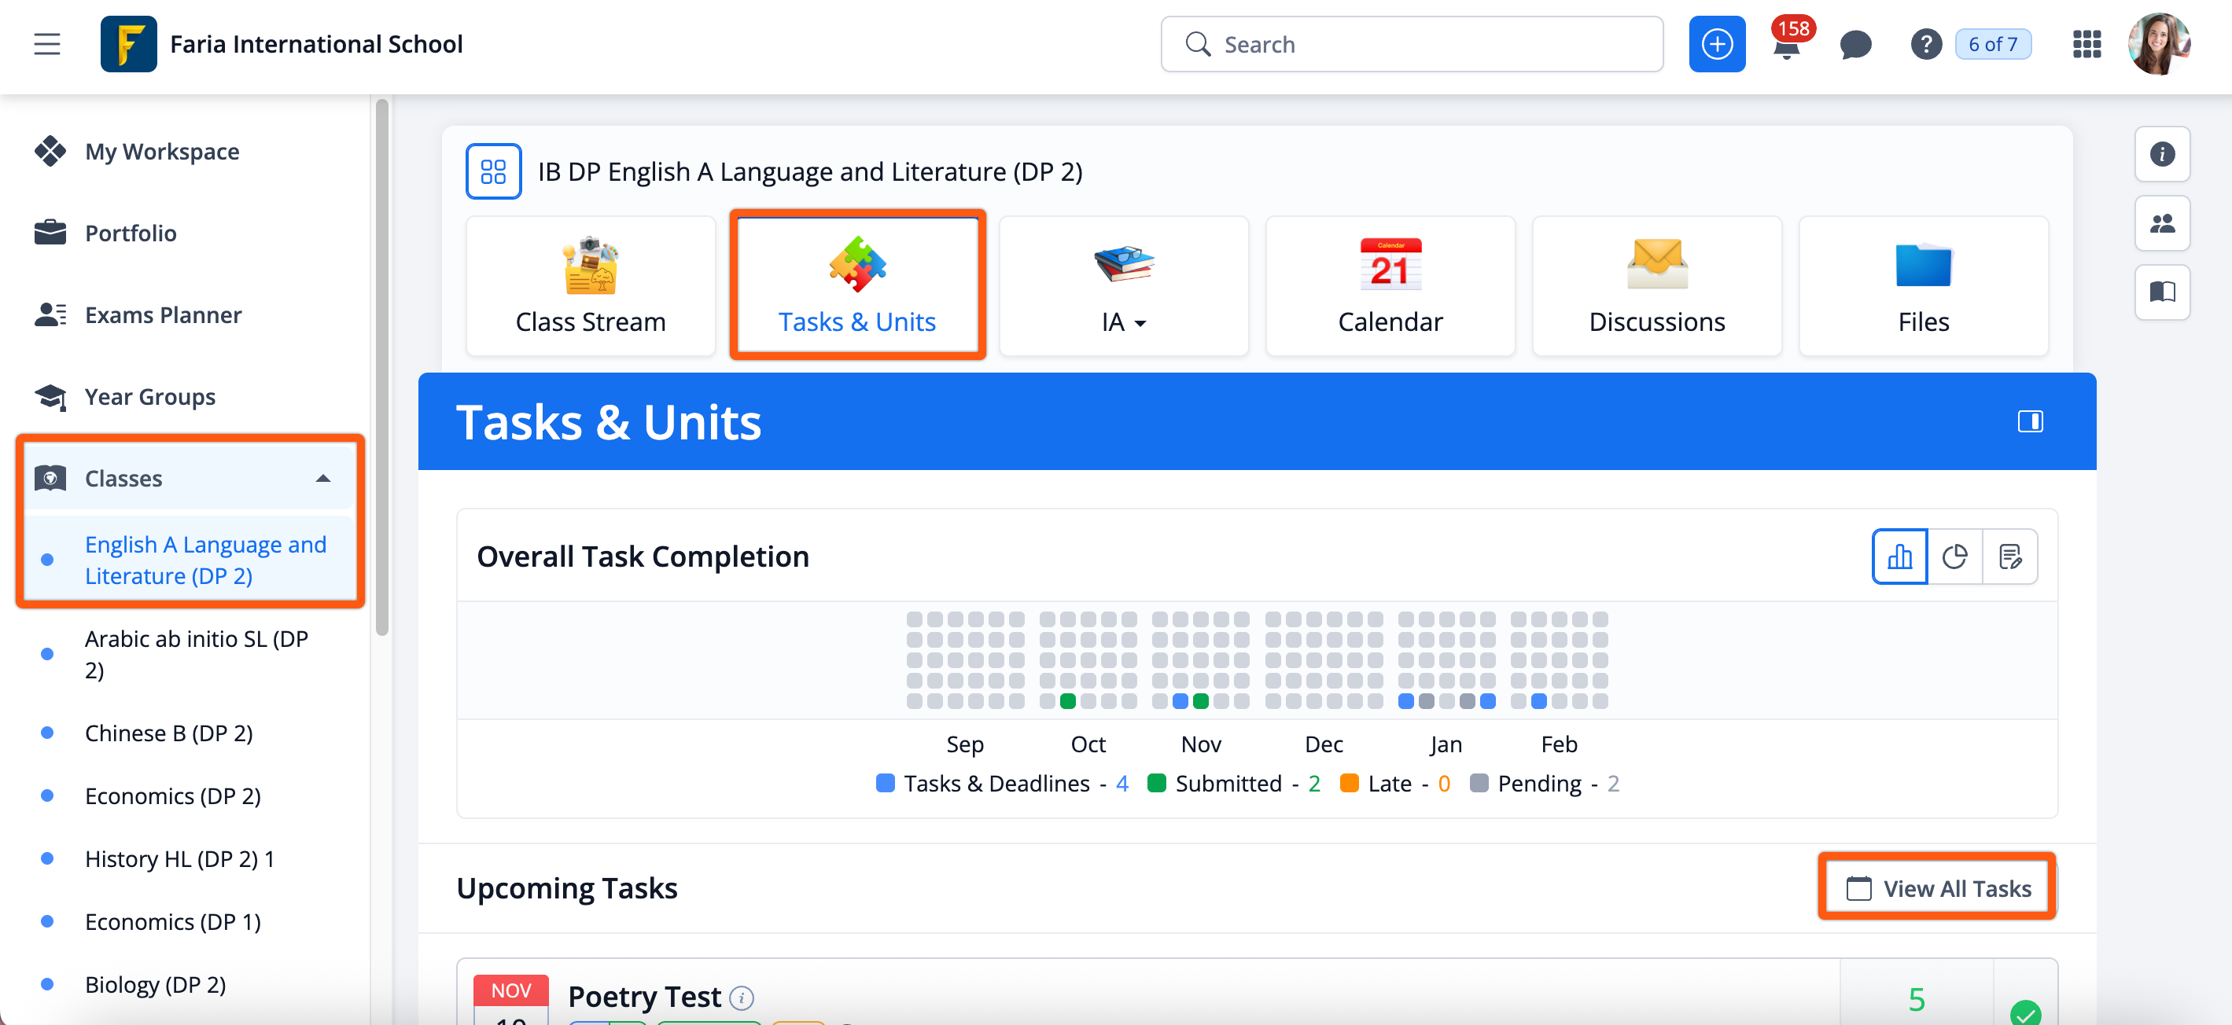2232x1025 pixels.
Task: Open the Class Stream tab
Action: [590, 285]
